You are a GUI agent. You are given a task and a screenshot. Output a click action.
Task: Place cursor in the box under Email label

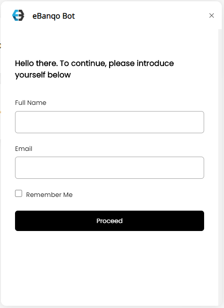click(x=110, y=168)
